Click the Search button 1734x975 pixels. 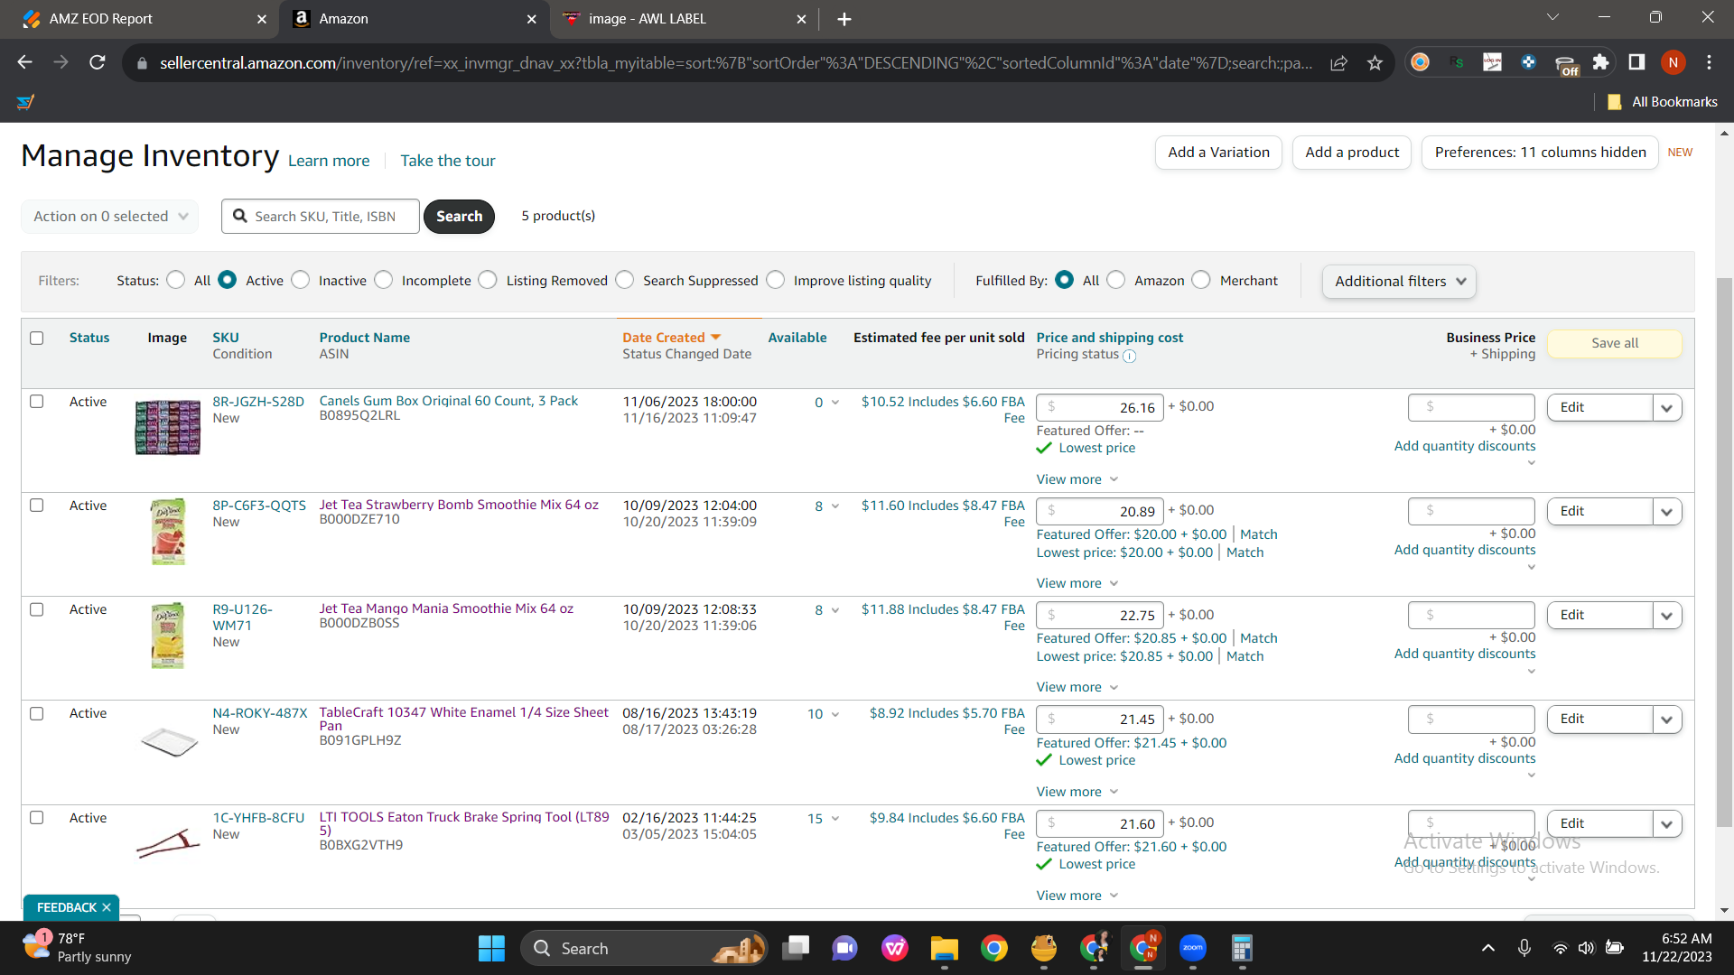tap(459, 217)
